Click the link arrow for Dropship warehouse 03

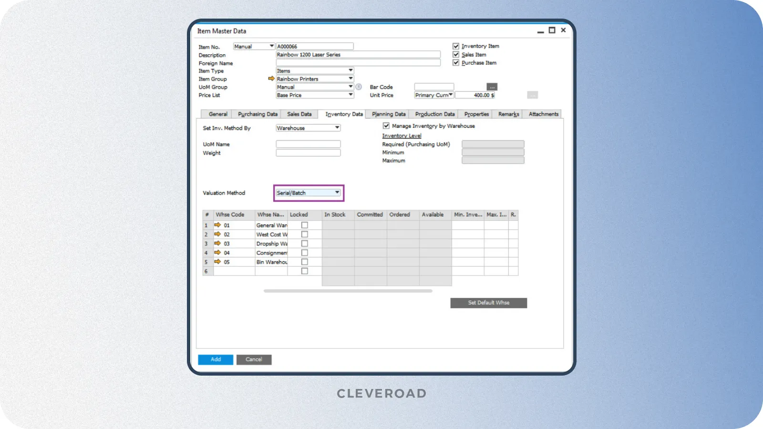[x=217, y=243]
